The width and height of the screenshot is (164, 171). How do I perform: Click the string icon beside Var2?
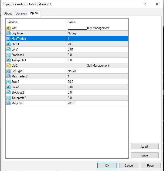tap(8, 66)
